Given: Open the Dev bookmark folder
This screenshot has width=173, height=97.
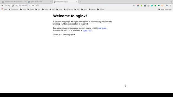Looking at the screenshot, I should [38, 9].
